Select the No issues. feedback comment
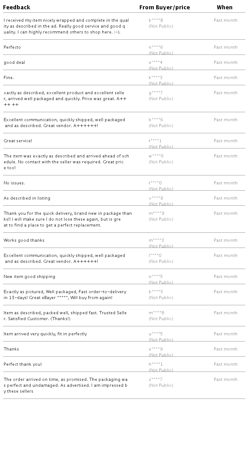Screen dimensions: 248x476 tap(14, 183)
